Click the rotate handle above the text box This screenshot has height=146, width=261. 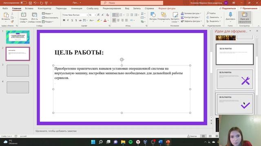click(122, 60)
